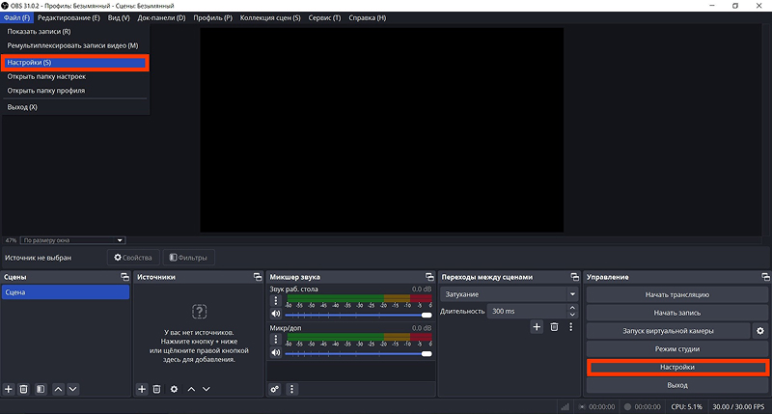
Task: Undock the Микшер звука panel icon
Action: [x=429, y=277]
